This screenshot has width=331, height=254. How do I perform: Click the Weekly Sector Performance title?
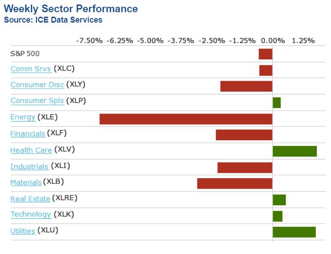(x=71, y=9)
